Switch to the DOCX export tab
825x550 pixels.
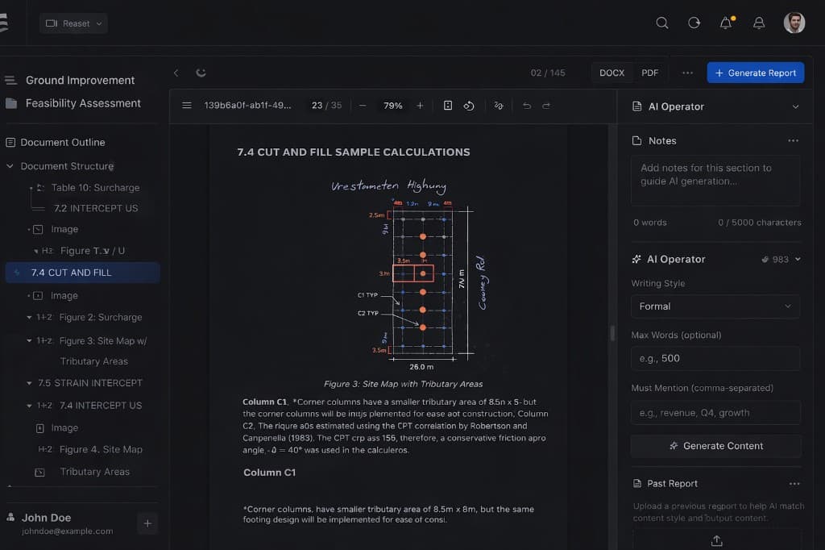[611, 72]
